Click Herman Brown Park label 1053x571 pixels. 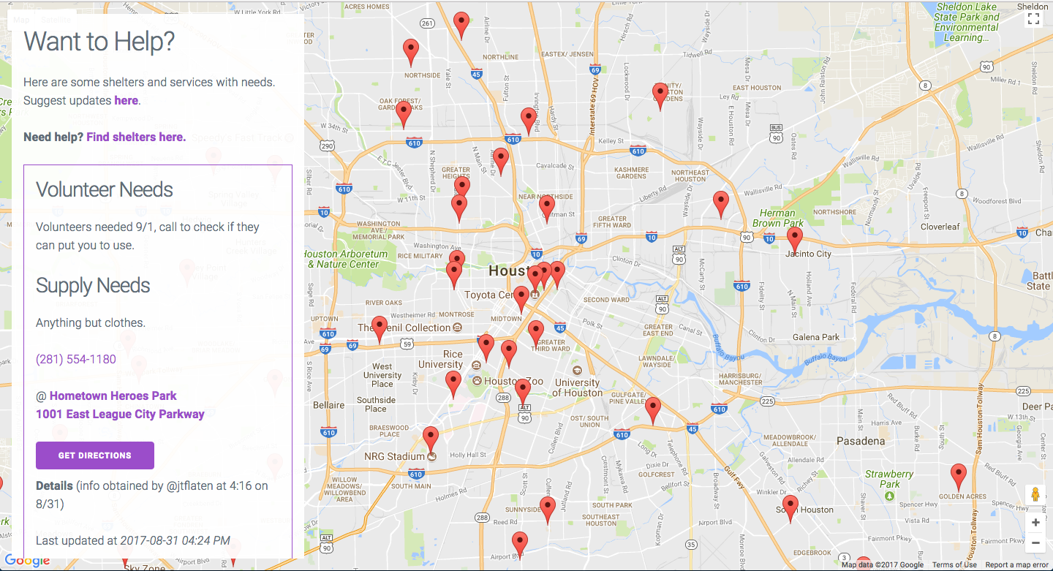pyautogui.click(x=777, y=218)
